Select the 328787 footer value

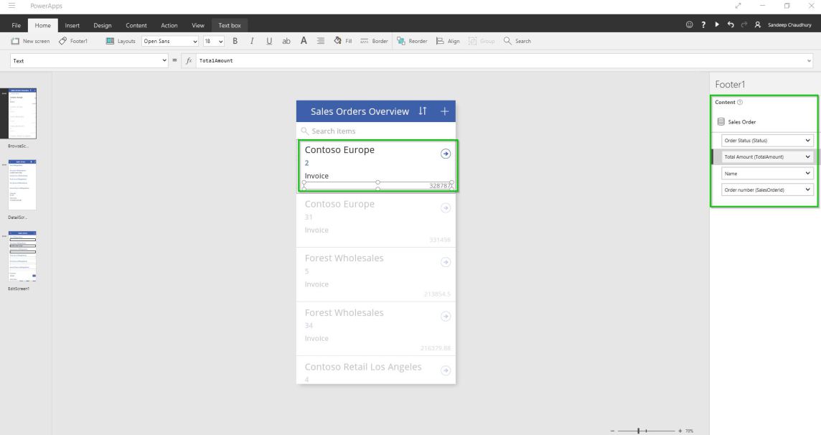click(x=438, y=186)
